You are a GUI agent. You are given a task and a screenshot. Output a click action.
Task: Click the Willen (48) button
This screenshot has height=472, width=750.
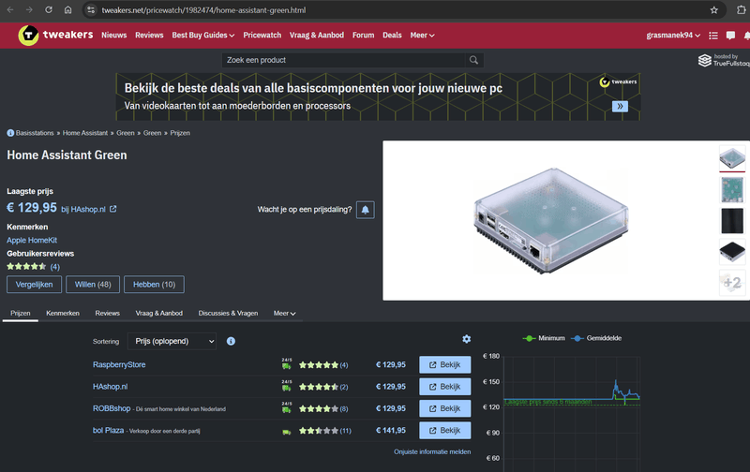pos(93,285)
